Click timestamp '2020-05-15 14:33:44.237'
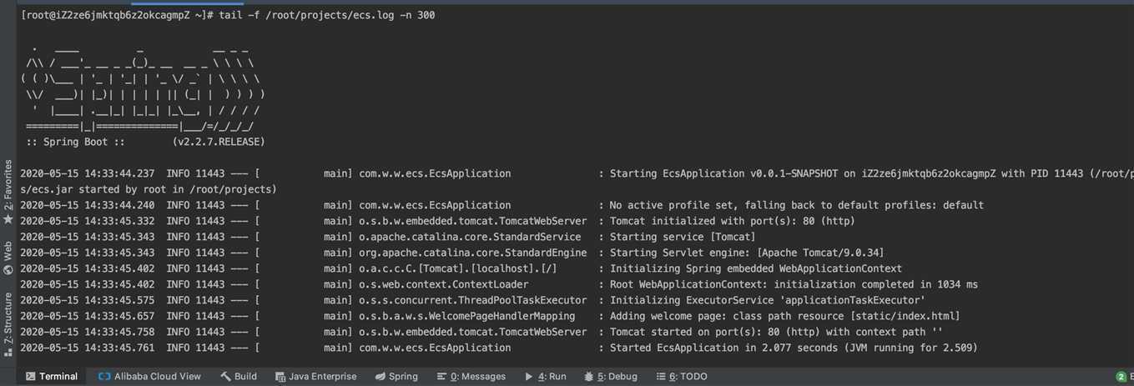The height and width of the screenshot is (386, 1134). 88,173
